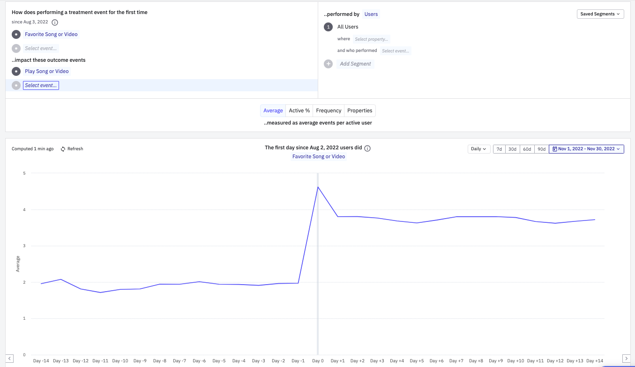Click the grey bullet icon beside the highlighted outcome 'Select event...'
635x367 pixels.
(x=16, y=85)
